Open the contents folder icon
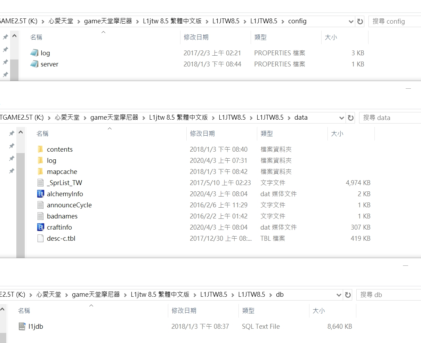The width and height of the screenshot is (421, 343). 40,149
